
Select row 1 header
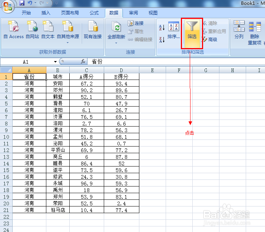(6, 77)
